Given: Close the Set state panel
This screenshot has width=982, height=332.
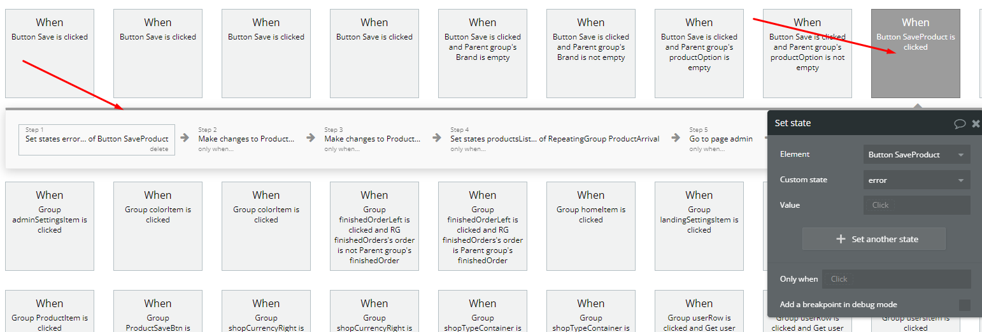Looking at the screenshot, I should [x=976, y=124].
